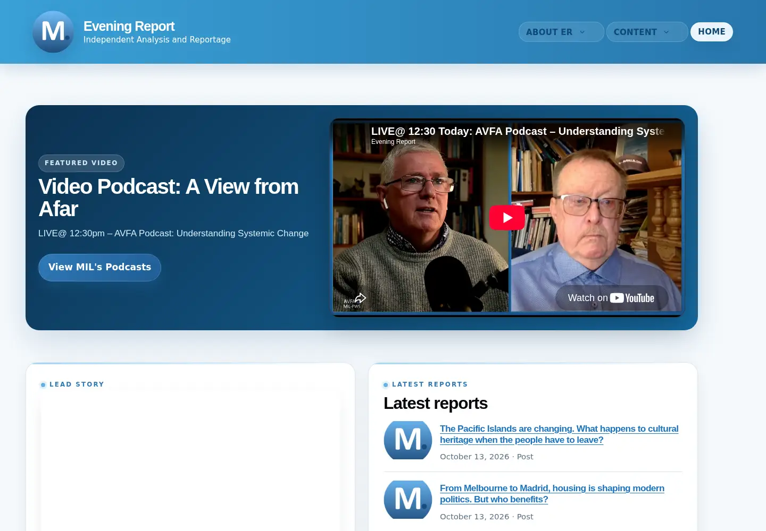766x531 pixels.
Task: Click M thumbnail beside Melbourne to Madrid article
Action: pos(408,500)
